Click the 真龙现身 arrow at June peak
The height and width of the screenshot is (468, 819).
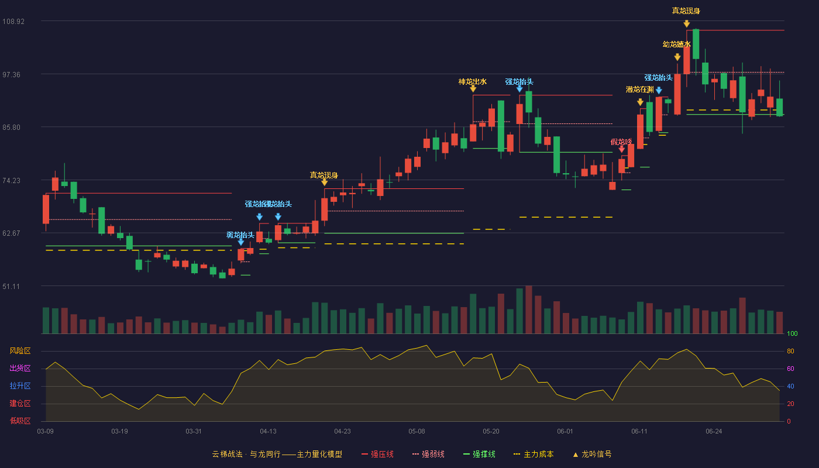click(x=686, y=23)
